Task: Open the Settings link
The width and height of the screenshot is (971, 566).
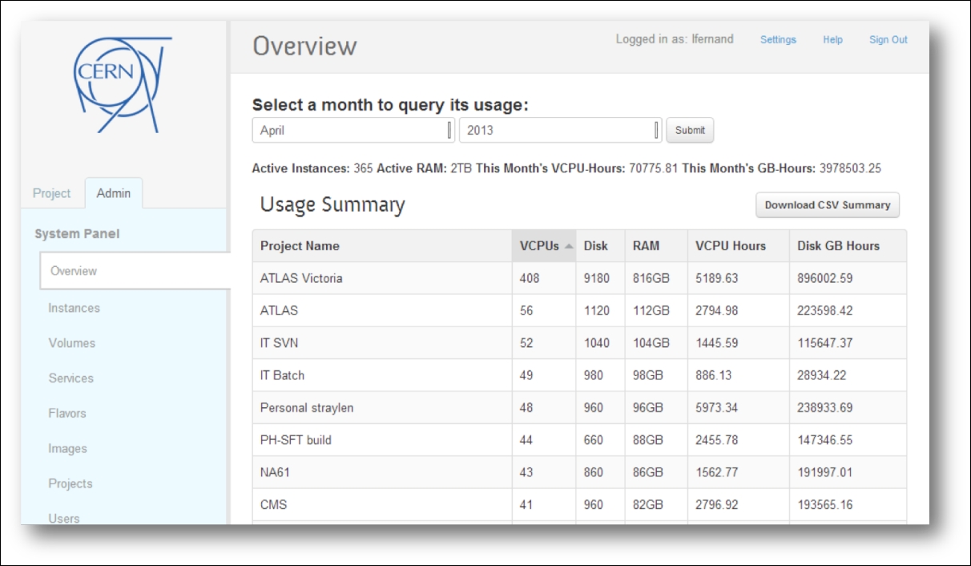Action: (x=778, y=40)
